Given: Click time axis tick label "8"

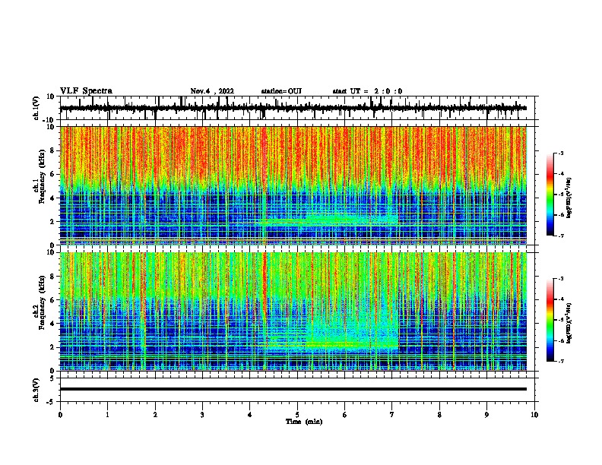Looking at the screenshot, I should (439, 415).
